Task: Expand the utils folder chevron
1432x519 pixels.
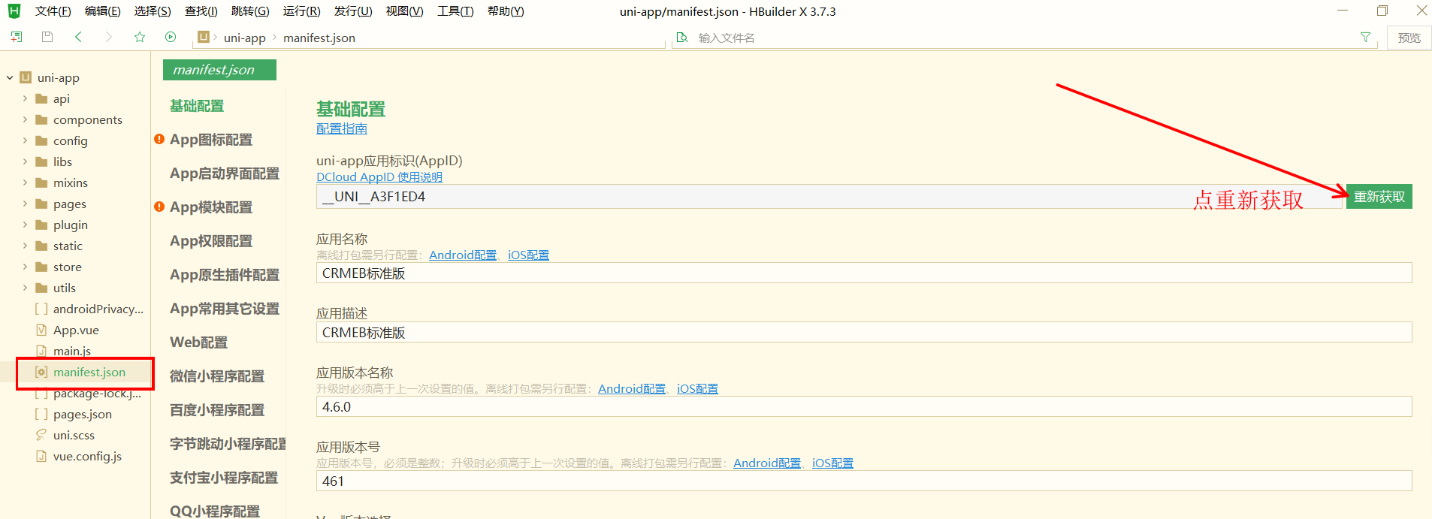Action: tap(25, 288)
